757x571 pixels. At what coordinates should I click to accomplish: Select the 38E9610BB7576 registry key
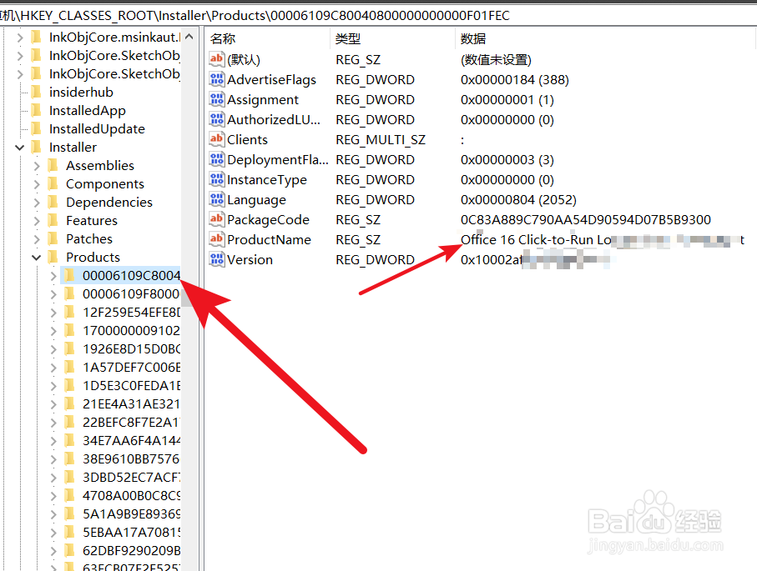pyautogui.click(x=131, y=458)
